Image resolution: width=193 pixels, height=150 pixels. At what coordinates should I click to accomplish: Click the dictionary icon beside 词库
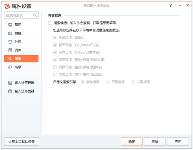[10, 50]
